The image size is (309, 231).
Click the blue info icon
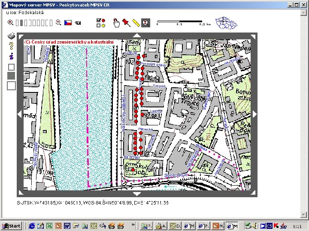click(12, 56)
